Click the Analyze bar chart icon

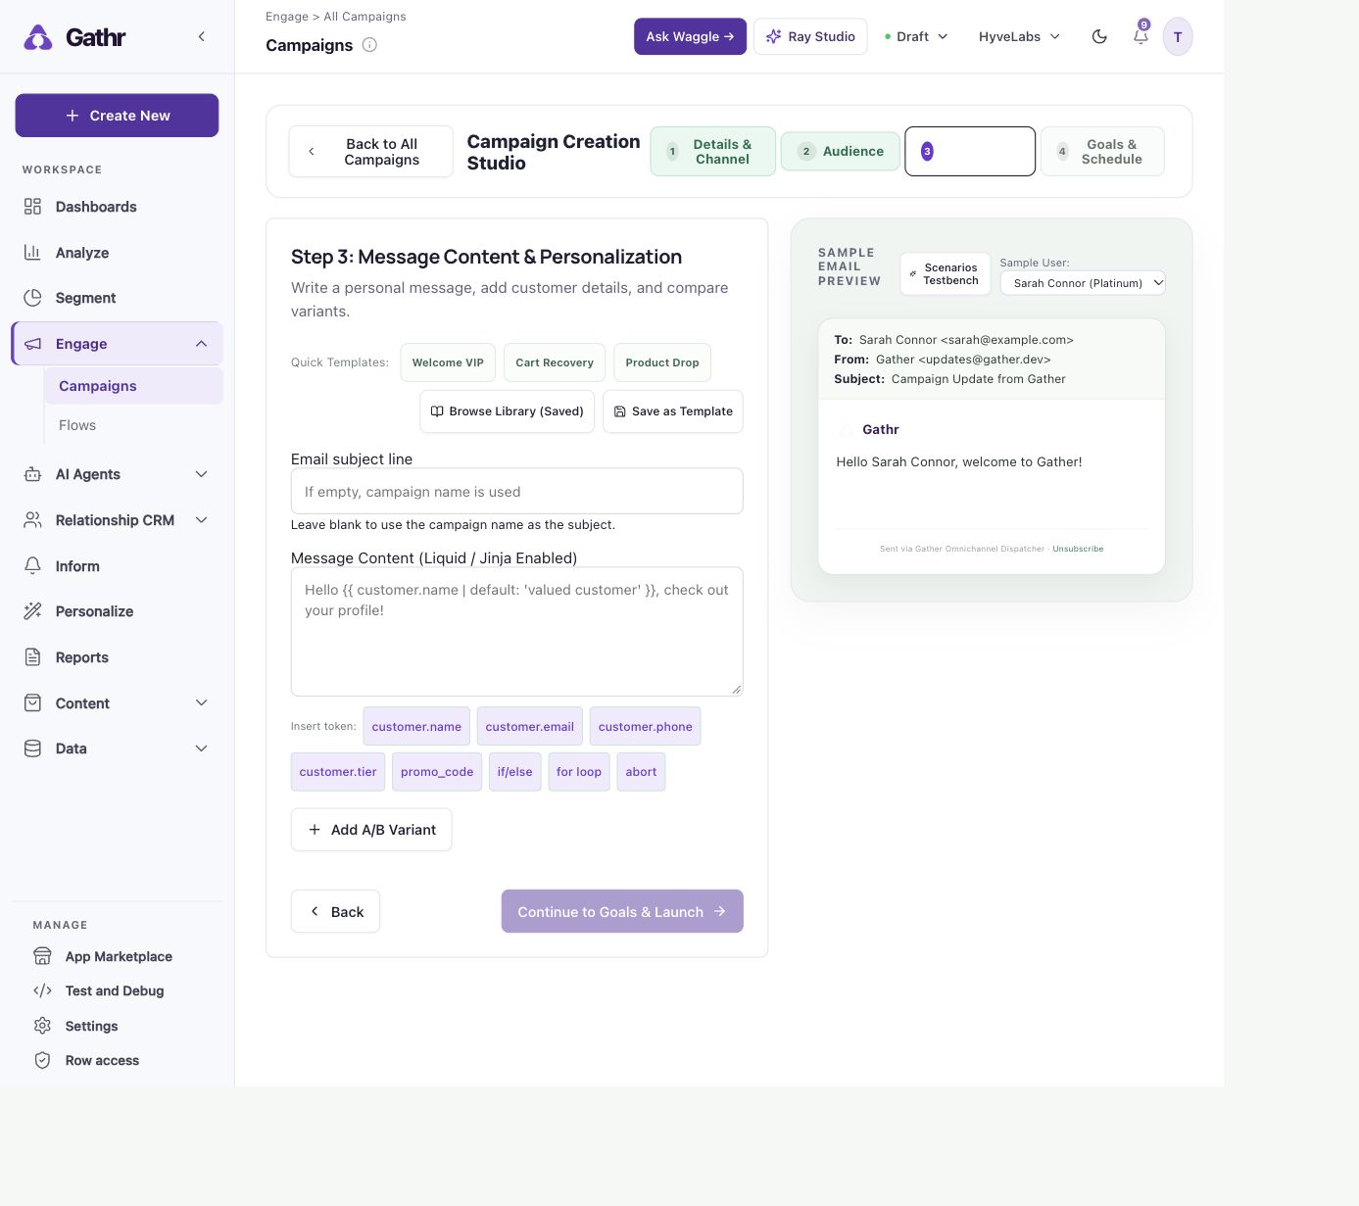(x=32, y=253)
